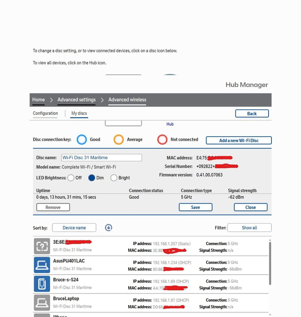Click IP address 192.168.1.207 (Static)

coord(172,244)
